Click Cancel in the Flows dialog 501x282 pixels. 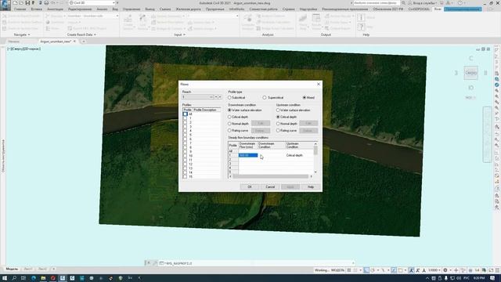[270, 186]
